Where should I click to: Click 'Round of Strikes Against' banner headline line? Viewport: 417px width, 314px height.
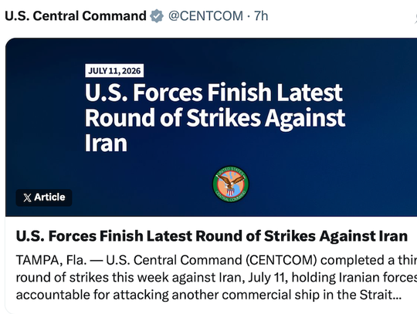[x=215, y=117]
